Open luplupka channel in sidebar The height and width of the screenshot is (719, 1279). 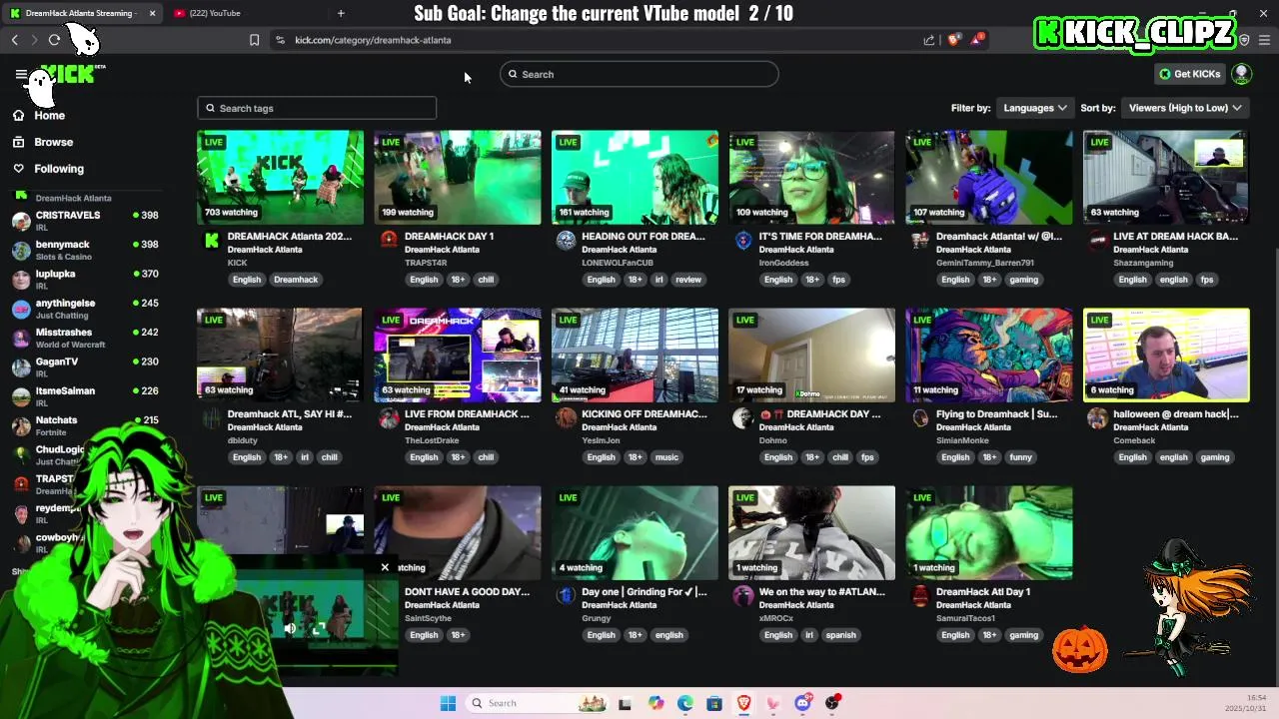85,279
